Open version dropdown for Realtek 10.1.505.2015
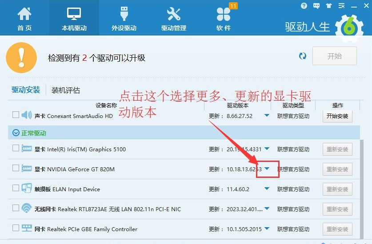Image resolution: width=372 pixels, height=244 pixels. (x=267, y=228)
